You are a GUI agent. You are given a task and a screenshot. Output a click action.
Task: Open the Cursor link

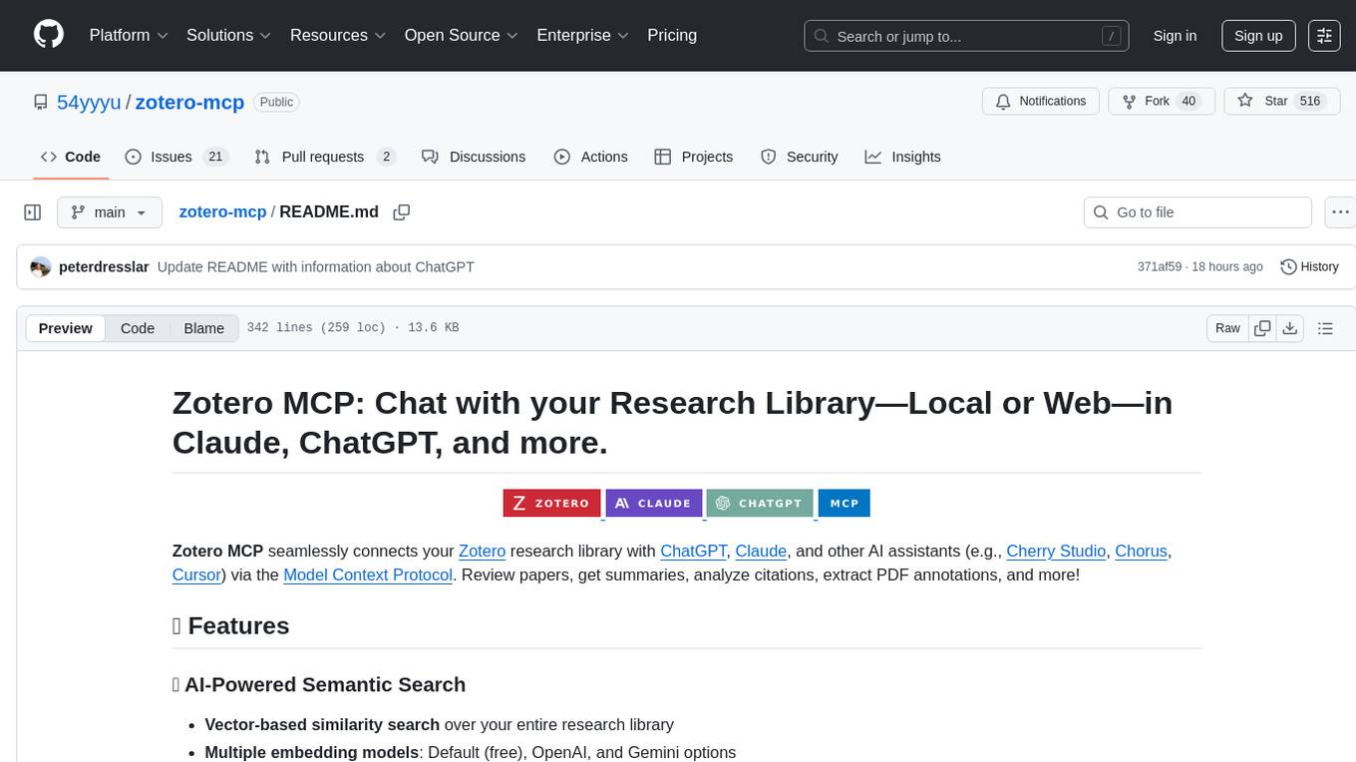click(x=196, y=574)
